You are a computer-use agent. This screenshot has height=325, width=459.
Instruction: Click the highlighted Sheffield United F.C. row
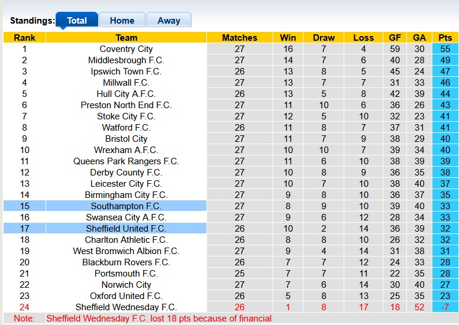126,229
